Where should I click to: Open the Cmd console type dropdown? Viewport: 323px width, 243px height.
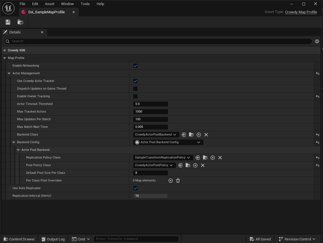pyautogui.click(x=81, y=239)
